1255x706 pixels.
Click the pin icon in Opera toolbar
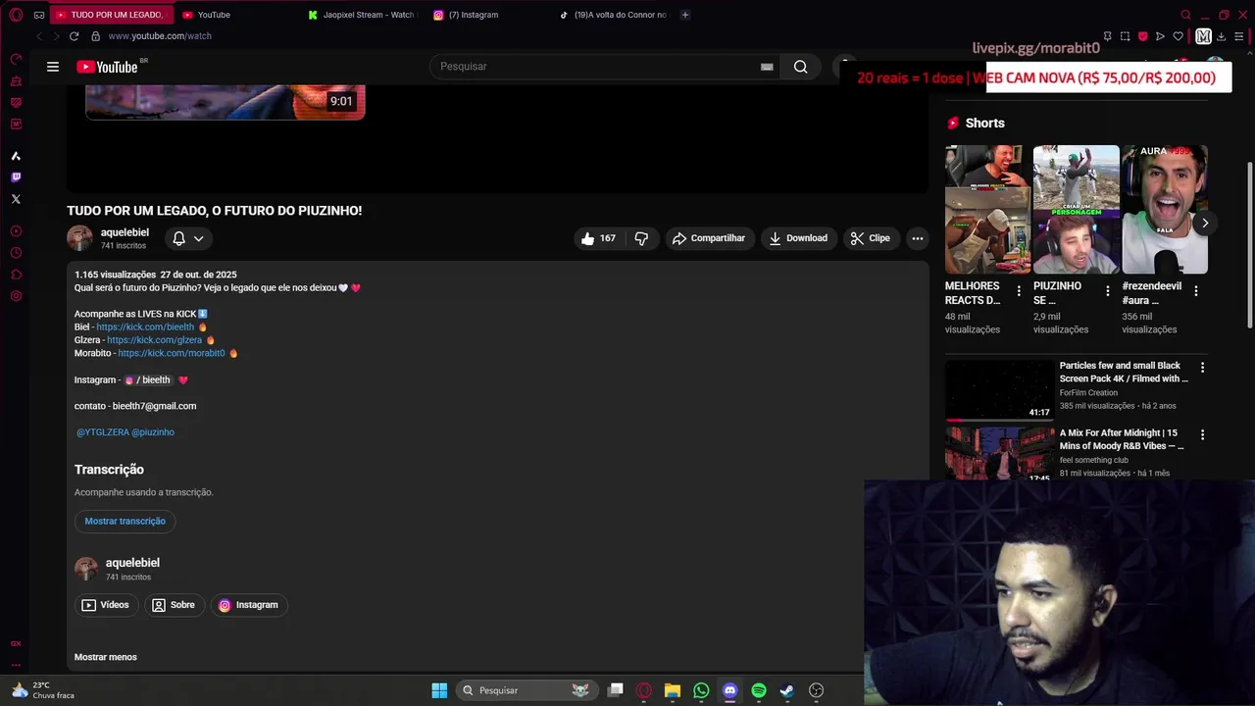[x=1108, y=36]
